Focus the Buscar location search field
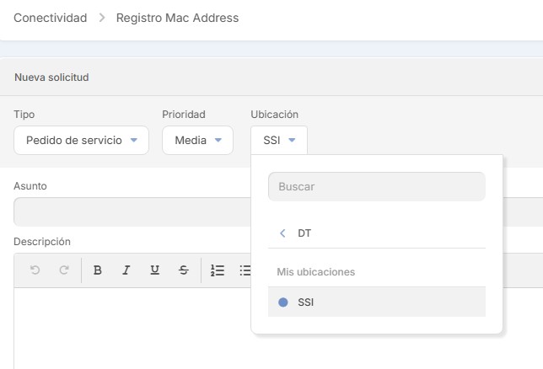 point(376,187)
